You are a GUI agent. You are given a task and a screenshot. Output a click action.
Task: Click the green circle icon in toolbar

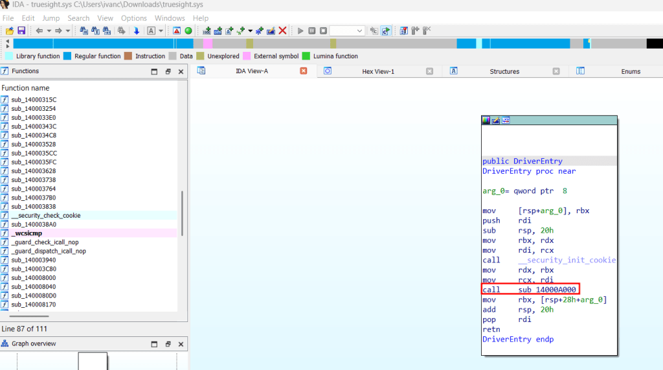[x=188, y=30]
